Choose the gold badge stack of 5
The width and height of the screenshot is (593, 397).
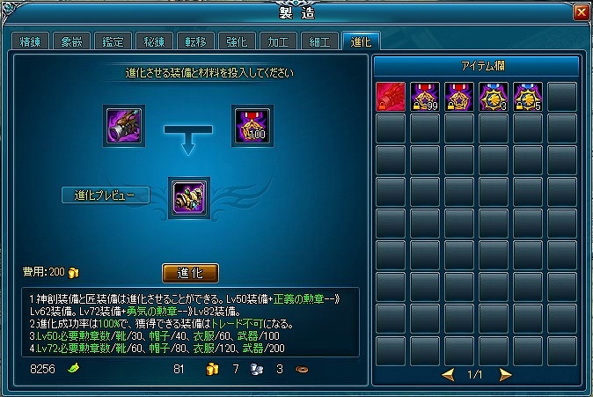(528, 97)
